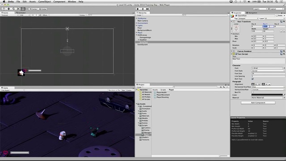Toggle the scene audio speaker button
The height and width of the screenshot is (161, 286).
coord(40,15)
